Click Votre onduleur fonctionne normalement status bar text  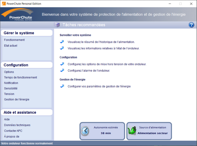click(27, 143)
